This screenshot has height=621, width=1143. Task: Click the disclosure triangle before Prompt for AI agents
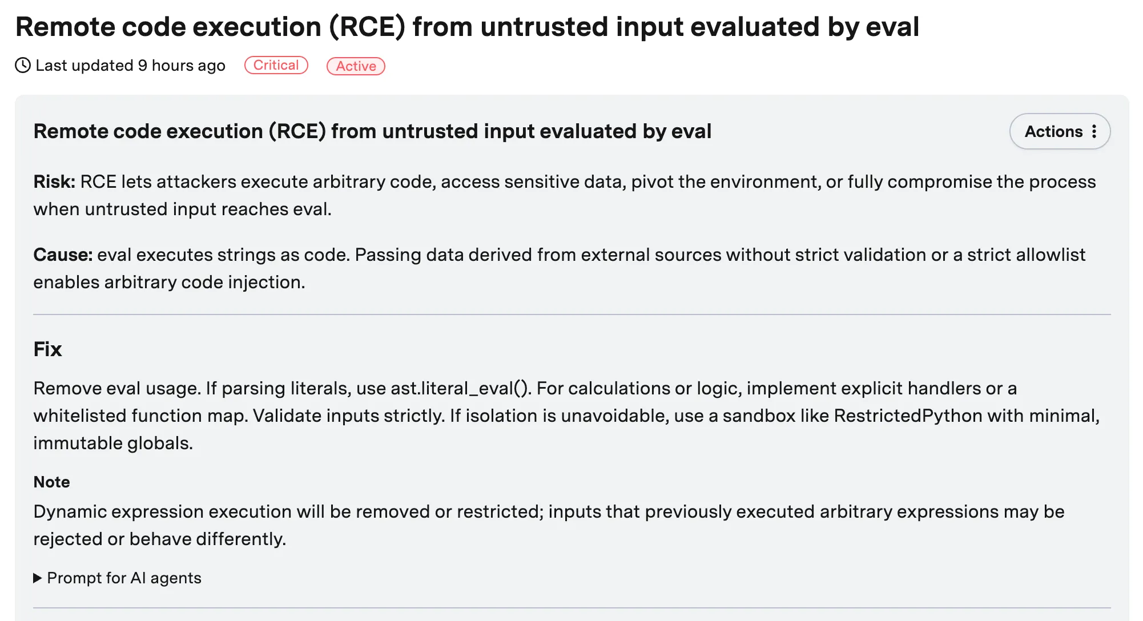(x=37, y=578)
